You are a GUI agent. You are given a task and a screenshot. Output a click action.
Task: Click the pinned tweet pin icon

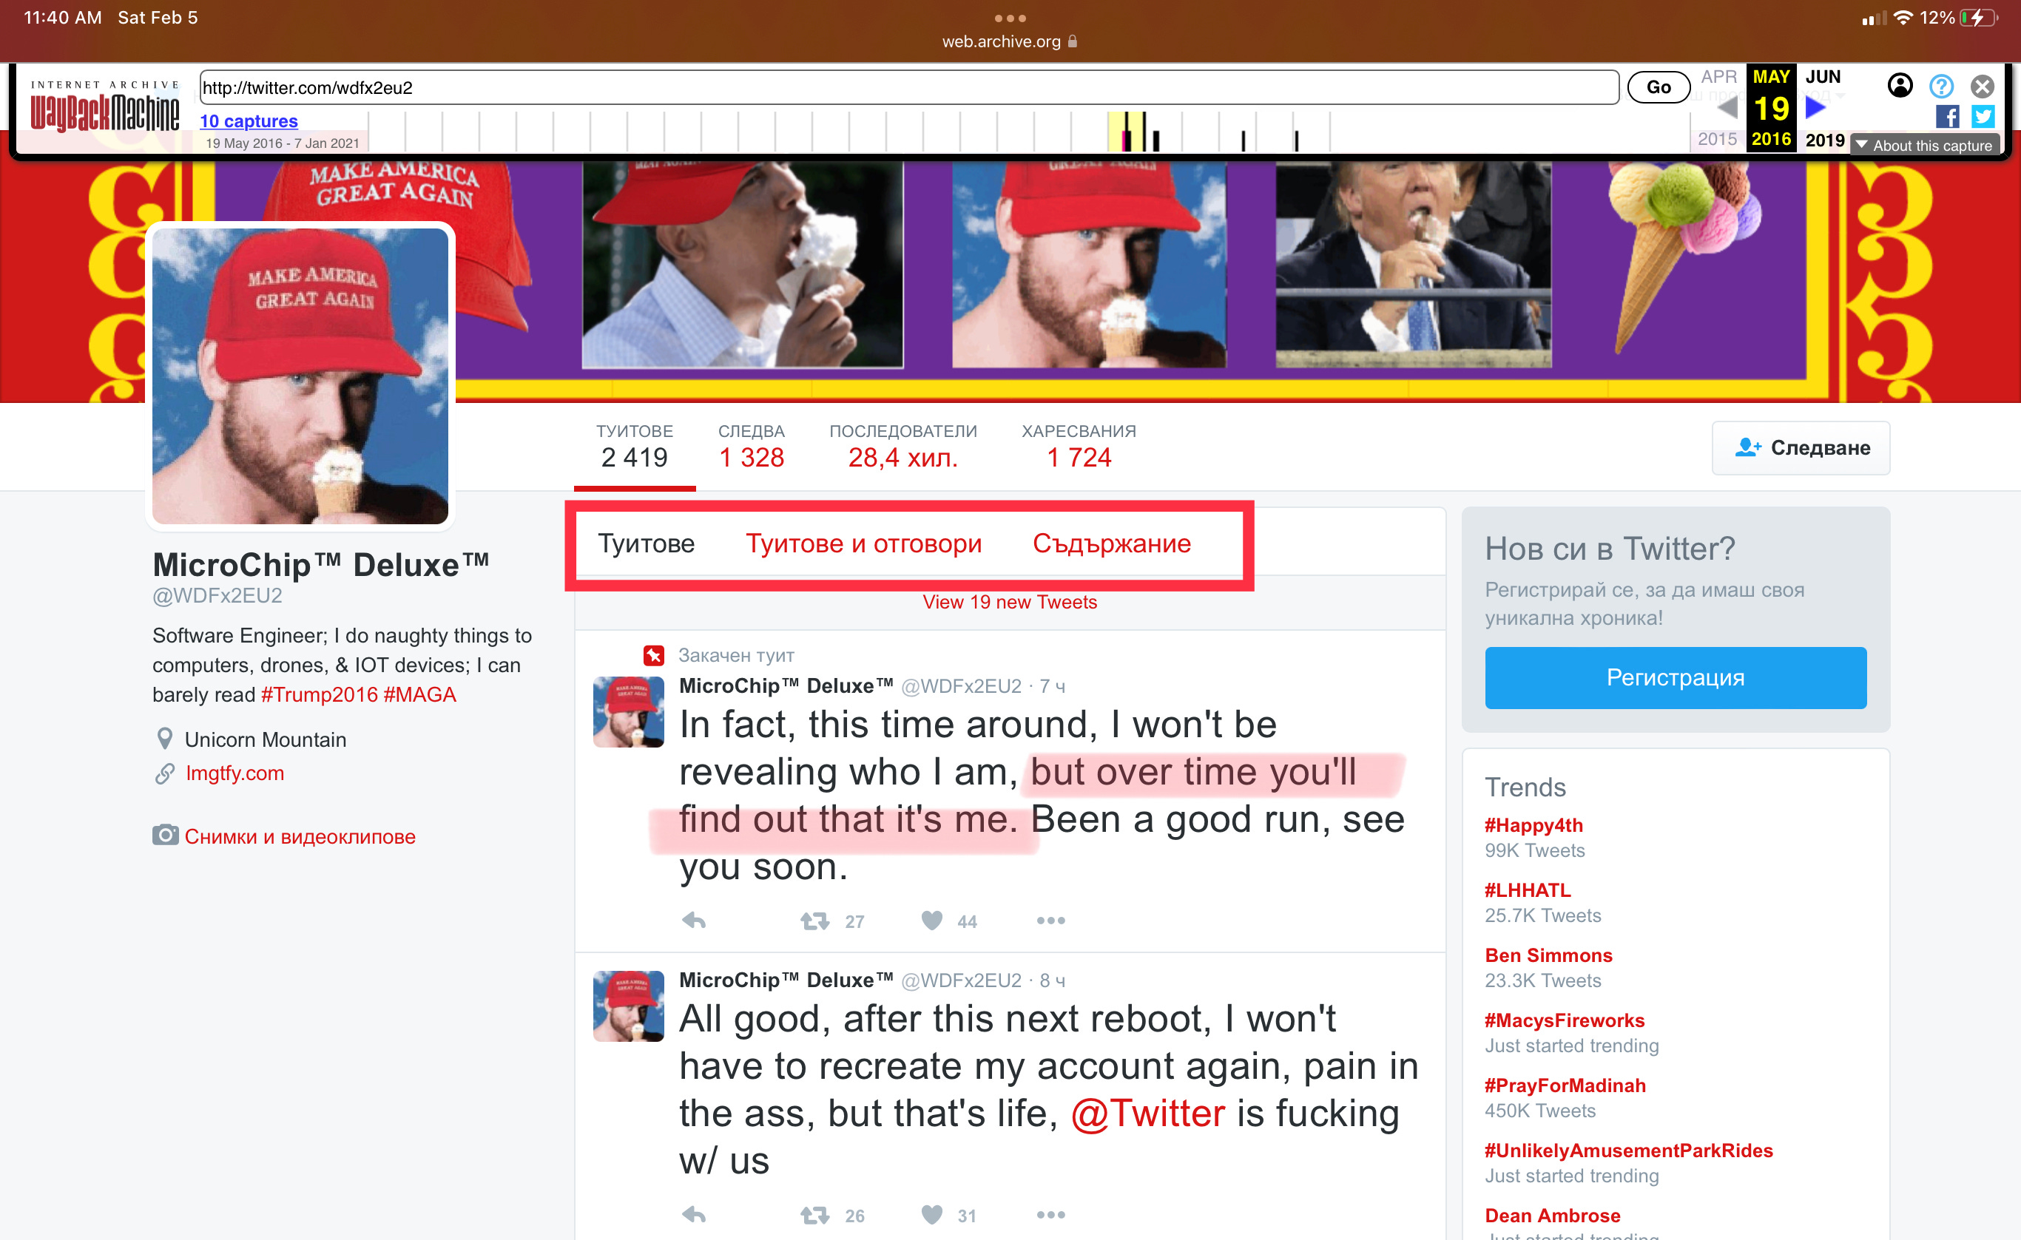click(654, 655)
